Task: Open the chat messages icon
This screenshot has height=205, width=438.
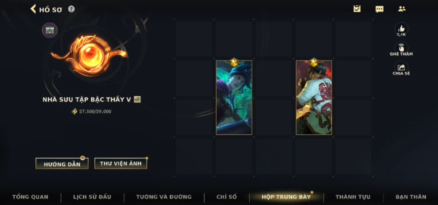Action: [x=379, y=9]
